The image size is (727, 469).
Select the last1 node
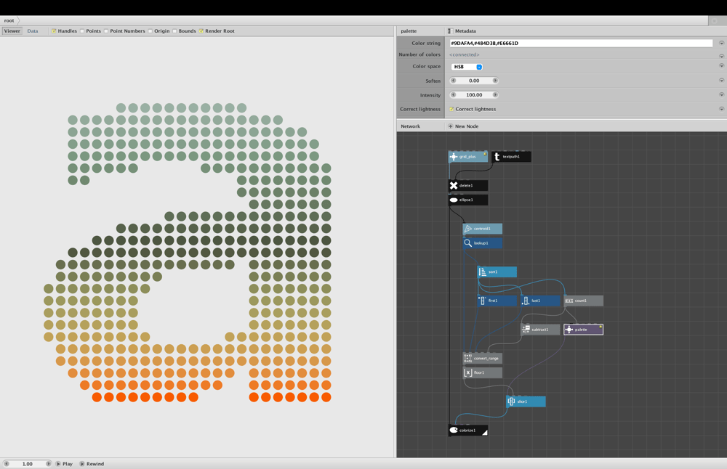(x=540, y=301)
